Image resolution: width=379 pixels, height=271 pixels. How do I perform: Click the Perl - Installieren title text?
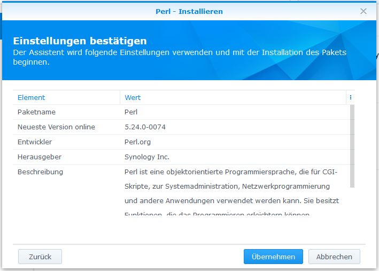pyautogui.click(x=189, y=11)
